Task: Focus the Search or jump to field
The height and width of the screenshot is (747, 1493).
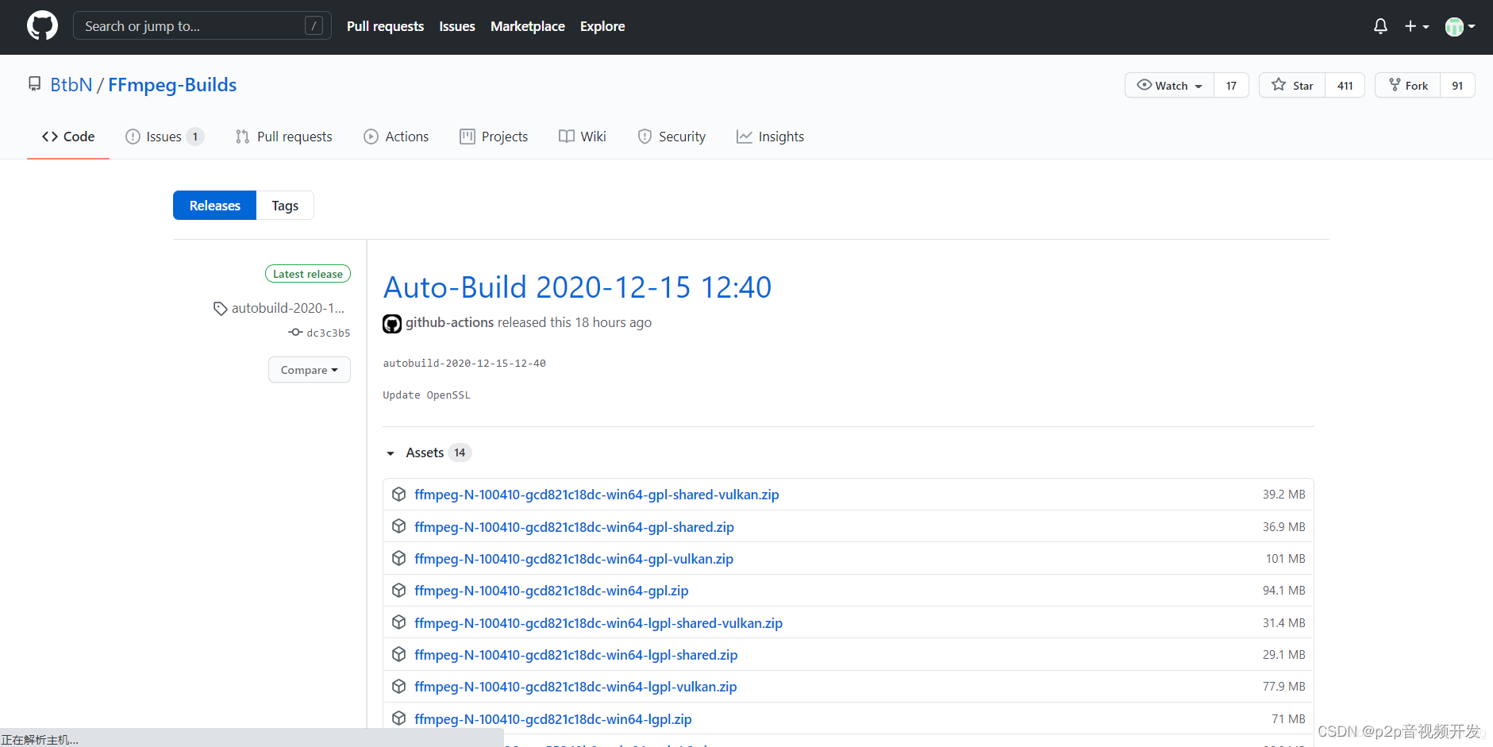Action: 202,26
